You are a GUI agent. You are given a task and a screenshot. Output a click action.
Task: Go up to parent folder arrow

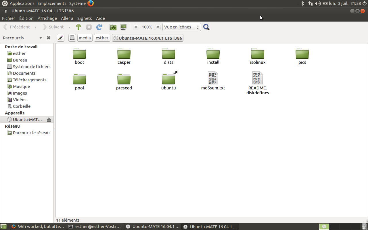(78, 27)
